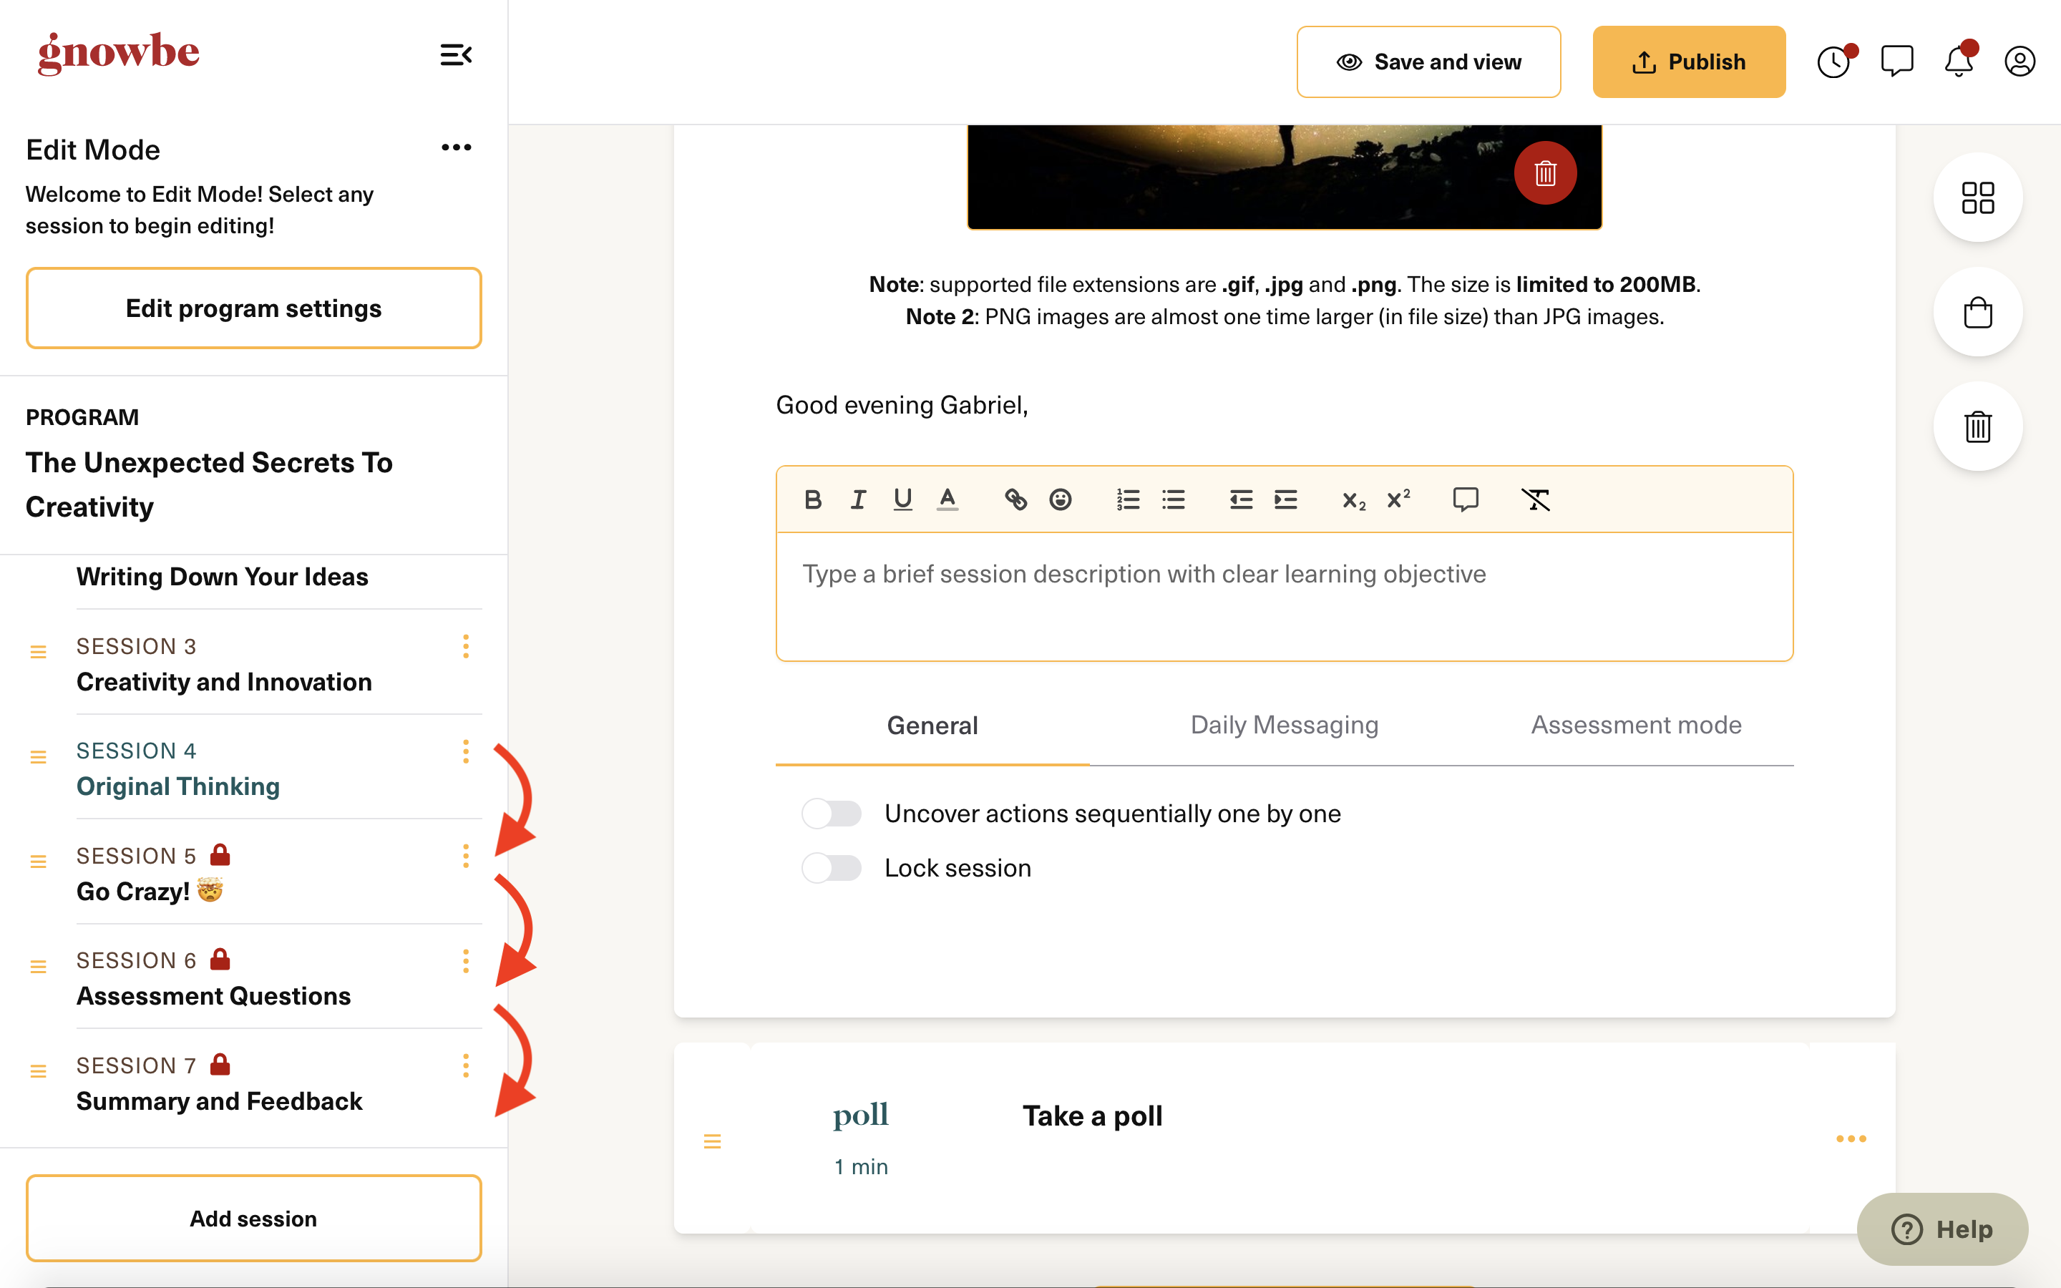Screen dimensions: 2061x1288
Task: Insert a bulleted list
Action: coord(1174,500)
